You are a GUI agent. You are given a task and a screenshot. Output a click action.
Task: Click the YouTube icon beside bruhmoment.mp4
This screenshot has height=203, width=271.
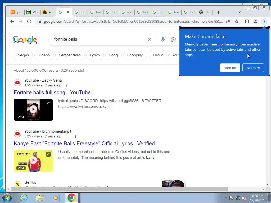pyautogui.click(x=17, y=134)
